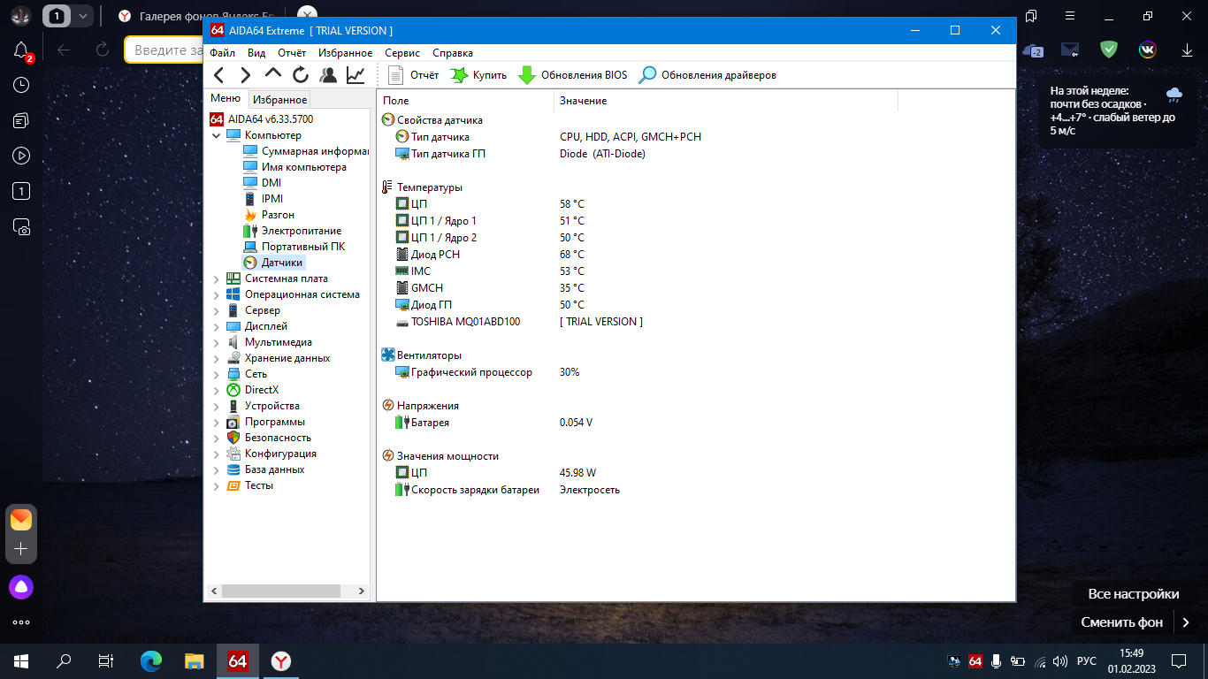Select the Графический процессор fan row

click(x=471, y=372)
